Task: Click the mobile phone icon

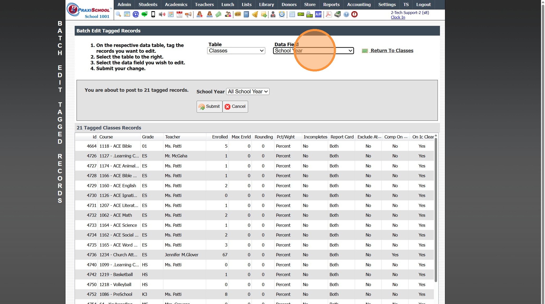Action: click(153, 14)
